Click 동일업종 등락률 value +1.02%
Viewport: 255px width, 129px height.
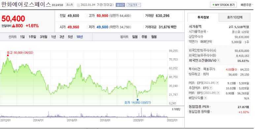pyautogui.click(x=244, y=112)
